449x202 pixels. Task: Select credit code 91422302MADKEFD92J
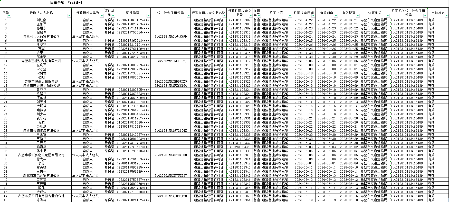tap(171, 61)
